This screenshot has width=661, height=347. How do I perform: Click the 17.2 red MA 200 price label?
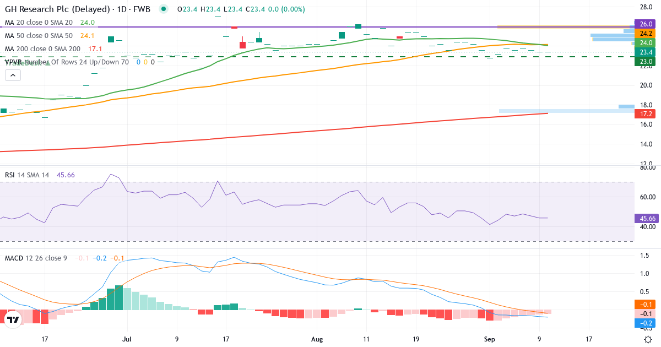(645, 114)
